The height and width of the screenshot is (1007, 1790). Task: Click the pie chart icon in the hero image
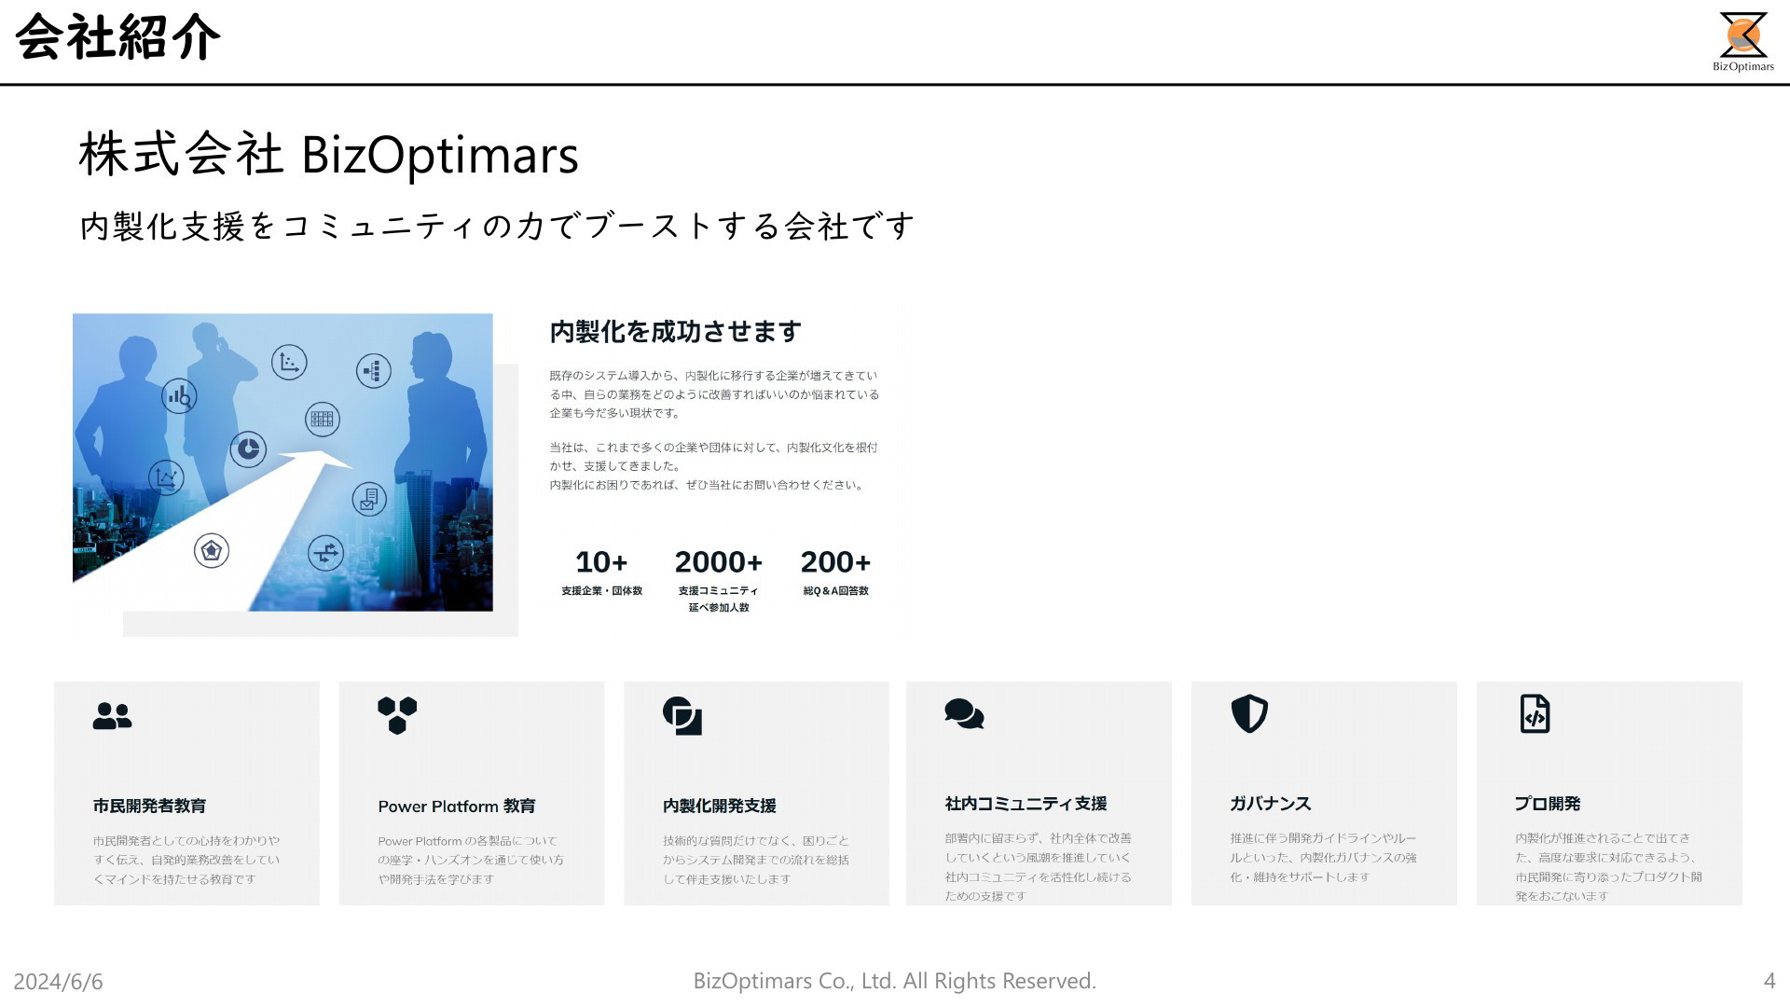(248, 449)
